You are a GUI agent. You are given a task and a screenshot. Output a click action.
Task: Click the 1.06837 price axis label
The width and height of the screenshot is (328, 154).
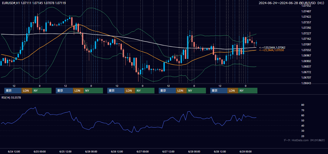click(306, 67)
